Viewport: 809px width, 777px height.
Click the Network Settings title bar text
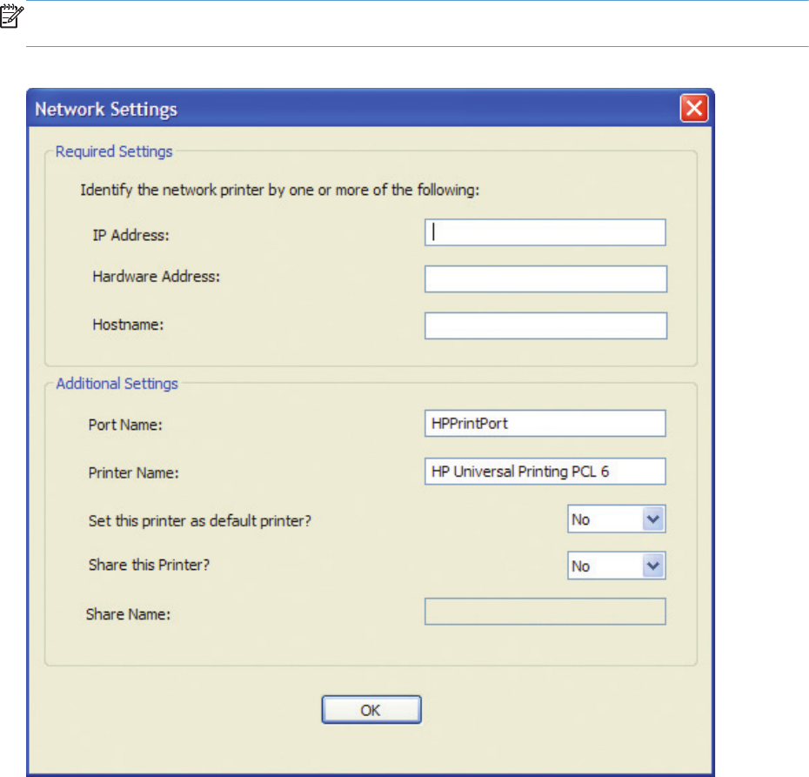pyautogui.click(x=106, y=110)
